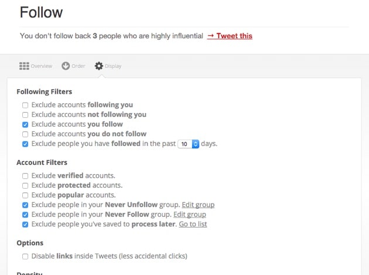Click Edit group link for Never Follow
The image size is (369, 275).
pos(188,215)
